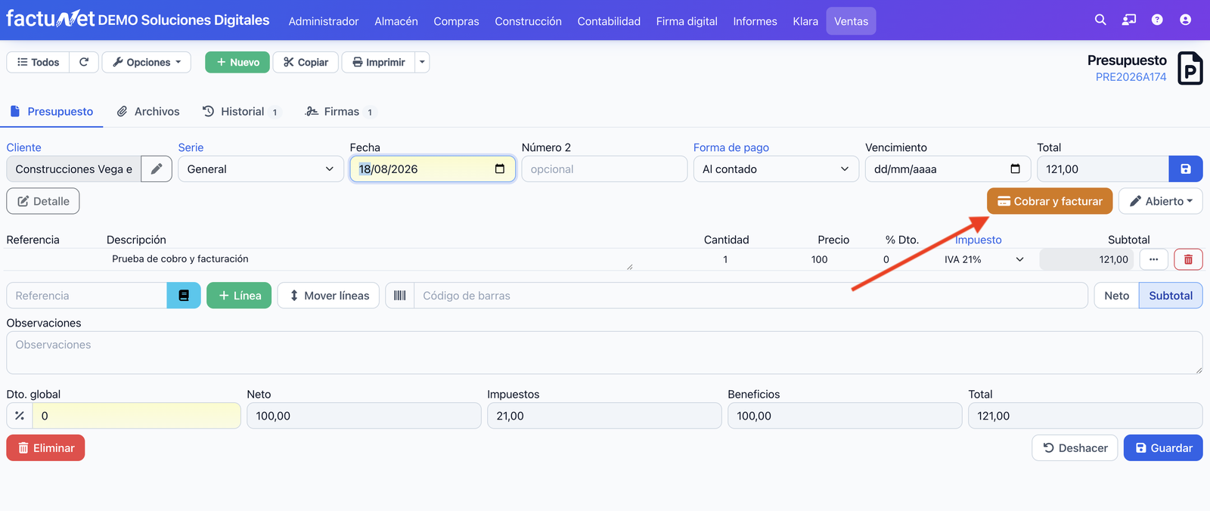The height and width of the screenshot is (511, 1210).
Task: Switch to the Historial tab
Action: 241,111
